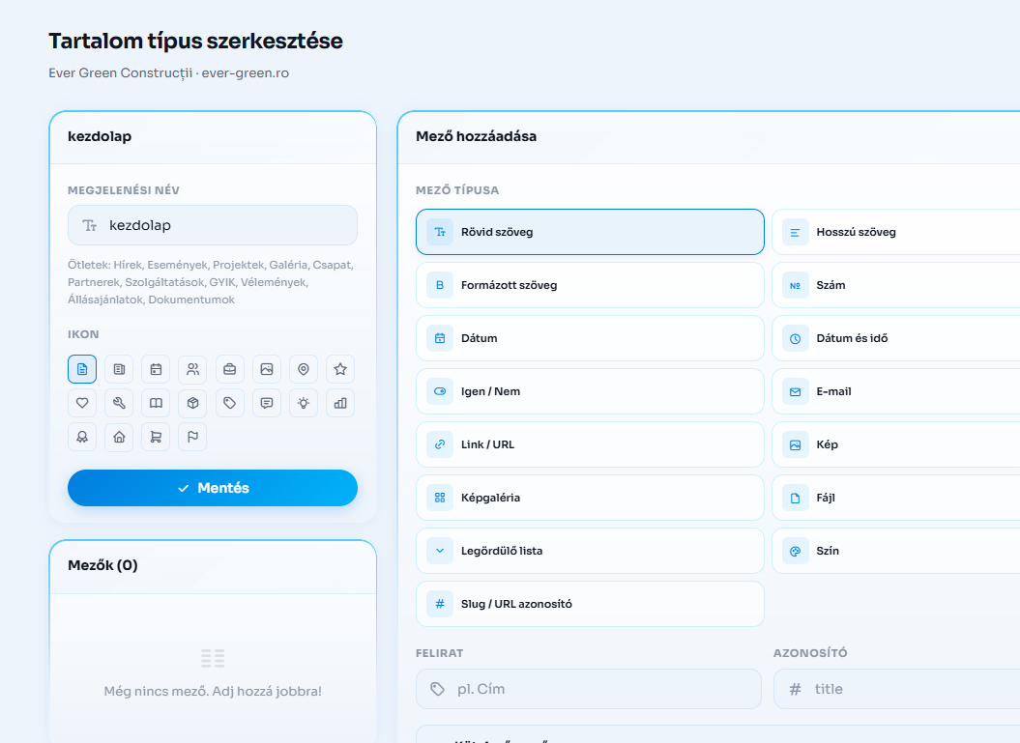
Task: Select the bar chart icon
Action: 340,403
